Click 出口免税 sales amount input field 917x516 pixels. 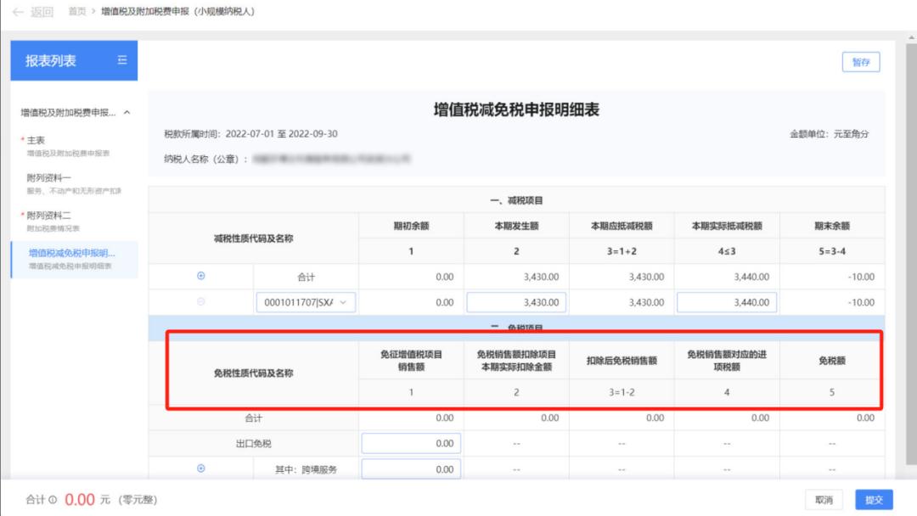point(411,443)
